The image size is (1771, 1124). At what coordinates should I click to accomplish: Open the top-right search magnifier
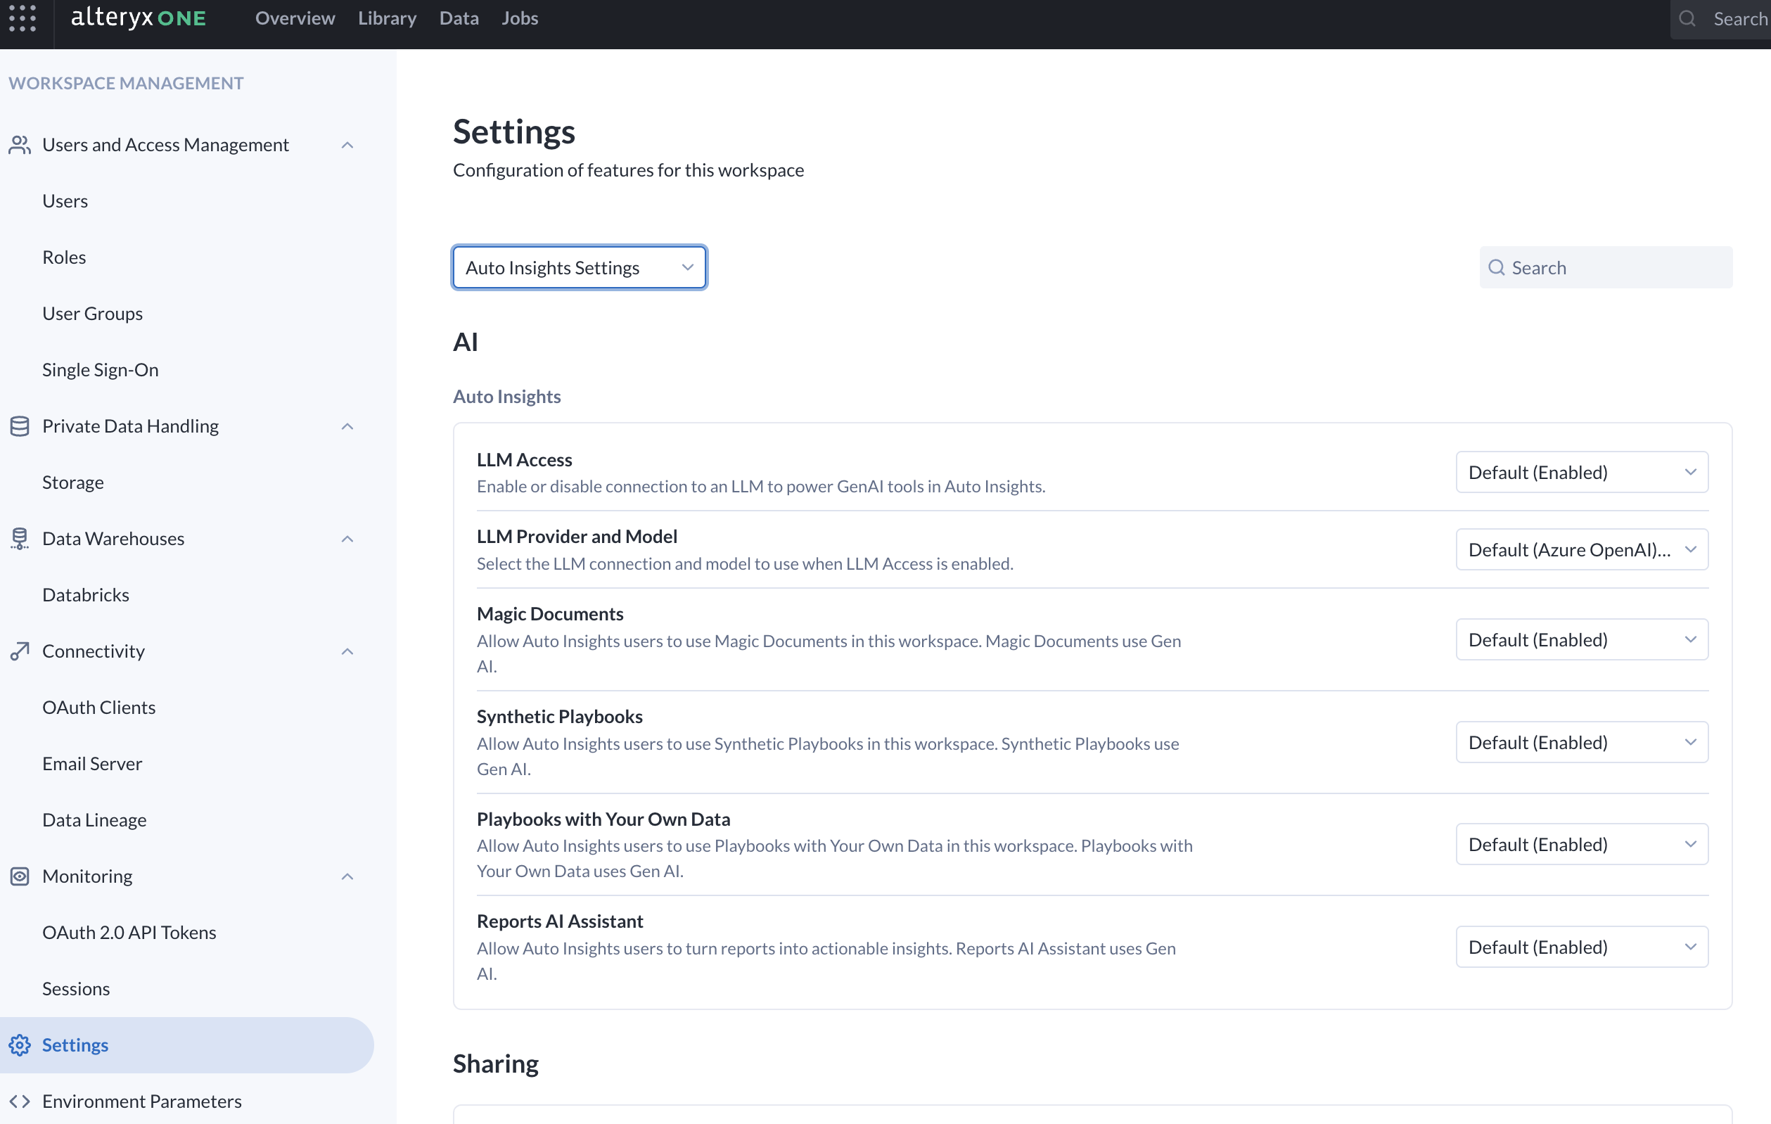coord(1687,19)
